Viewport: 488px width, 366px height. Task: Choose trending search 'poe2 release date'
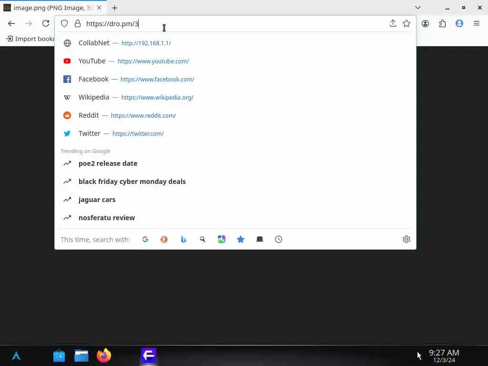(x=235, y=163)
